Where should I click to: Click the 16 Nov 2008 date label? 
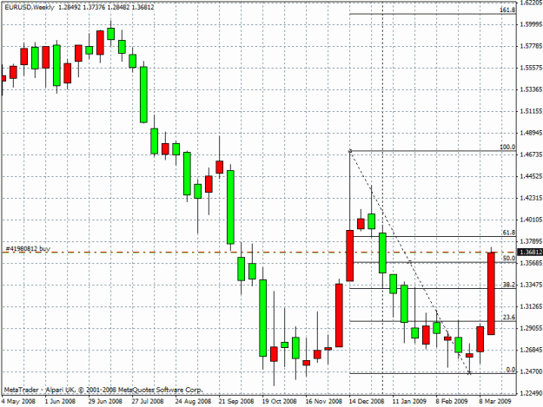(x=323, y=401)
